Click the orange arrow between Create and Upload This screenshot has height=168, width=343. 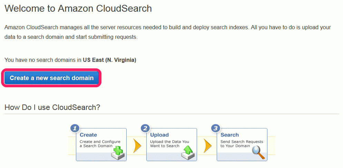click(137, 145)
